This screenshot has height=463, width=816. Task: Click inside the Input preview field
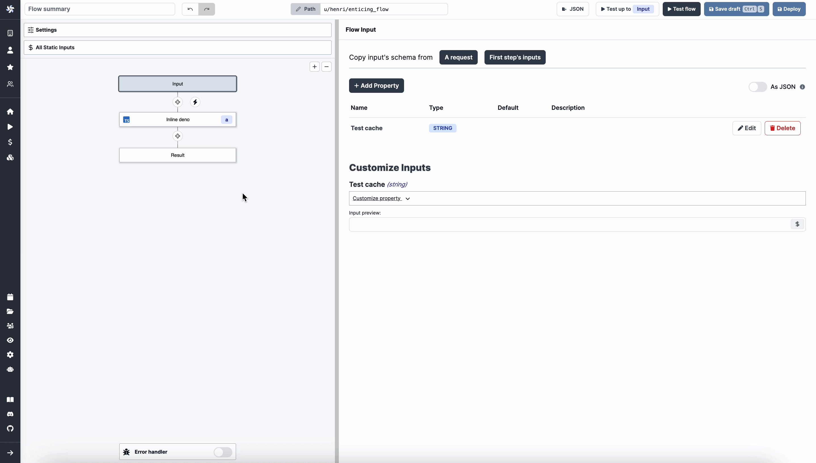pos(541,224)
